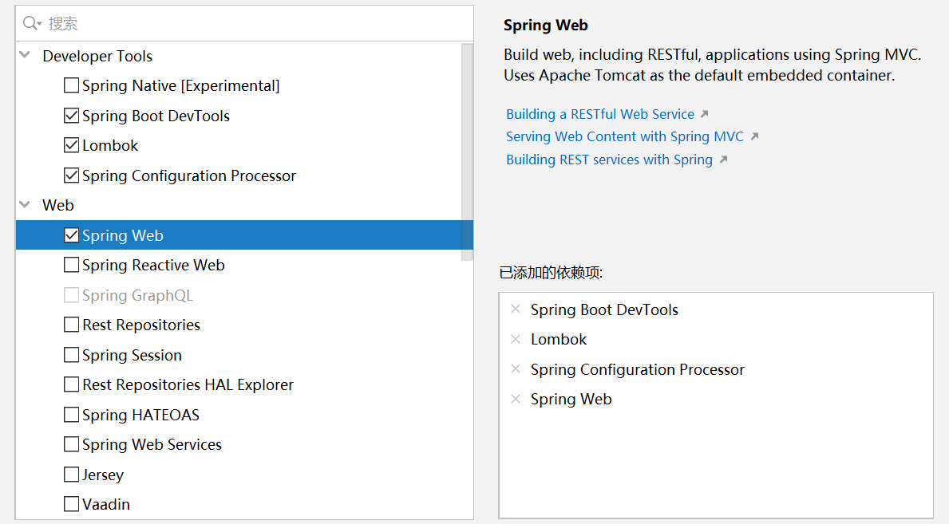Open the Building REST services with Spring link
This screenshot has height=524, width=949.
click(x=610, y=160)
